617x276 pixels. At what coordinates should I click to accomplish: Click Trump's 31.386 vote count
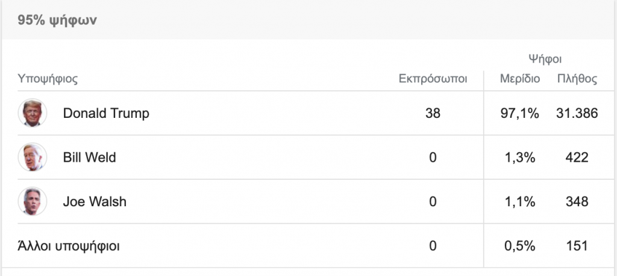(577, 113)
